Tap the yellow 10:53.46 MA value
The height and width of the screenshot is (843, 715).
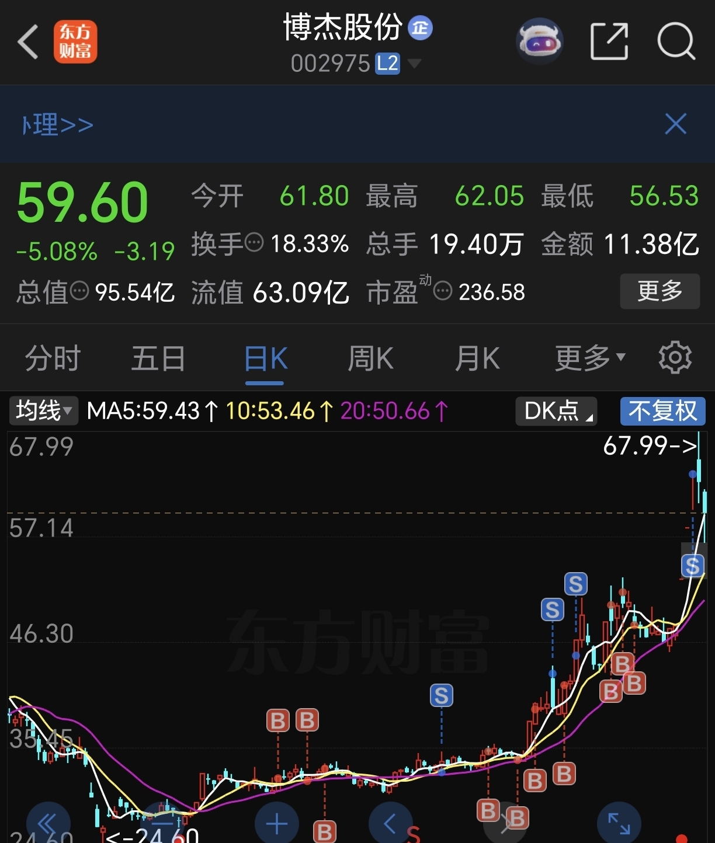pos(280,411)
